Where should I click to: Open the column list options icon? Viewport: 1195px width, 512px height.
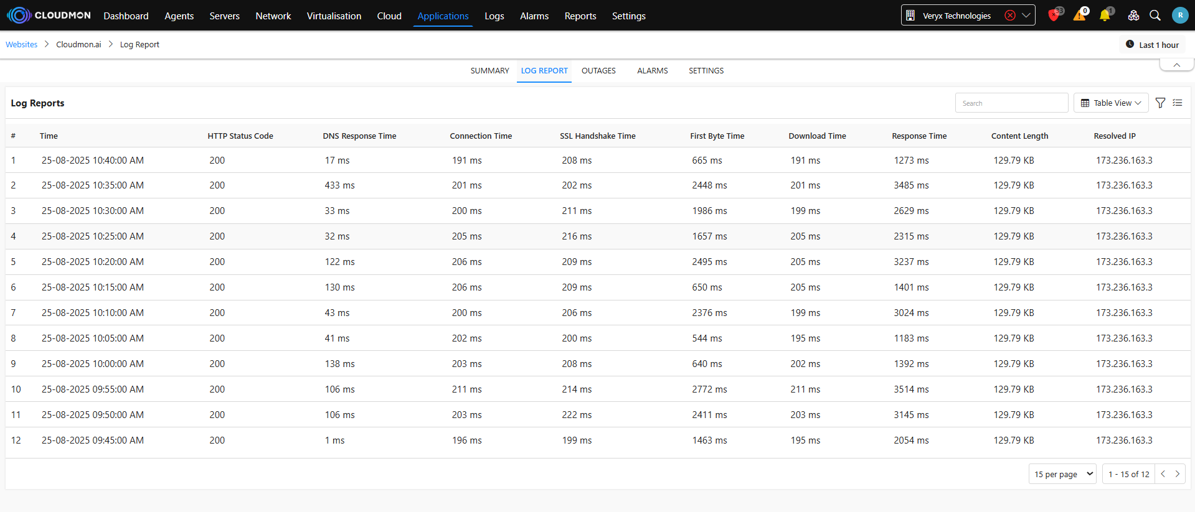coord(1178,103)
